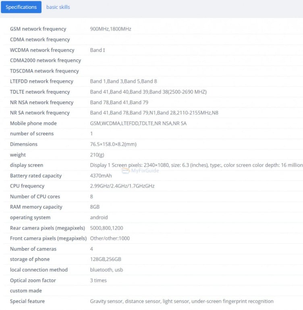Open the Specifications tab
The width and height of the screenshot is (303, 310).
pyautogui.click(x=21, y=7)
